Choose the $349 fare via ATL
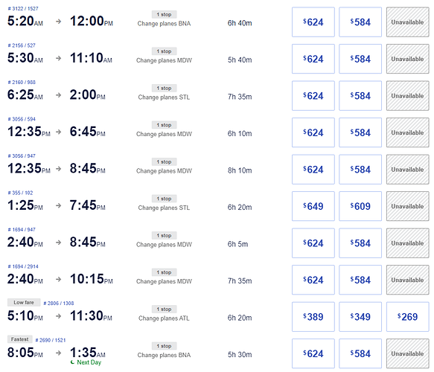The height and width of the screenshot is (372, 434). (360, 317)
